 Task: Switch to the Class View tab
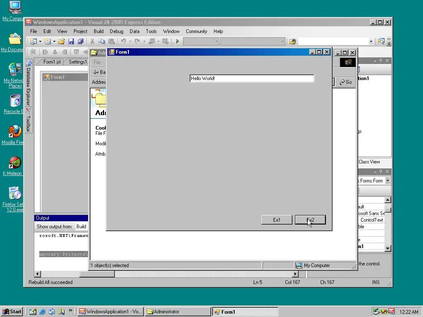coord(369,162)
